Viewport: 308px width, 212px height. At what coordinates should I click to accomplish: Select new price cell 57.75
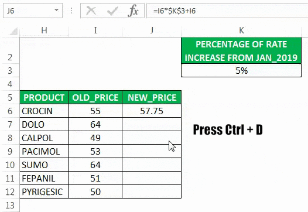[152, 111]
